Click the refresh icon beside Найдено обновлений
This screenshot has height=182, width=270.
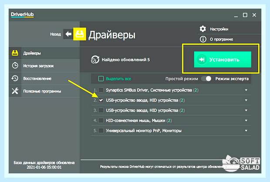pos(95,60)
